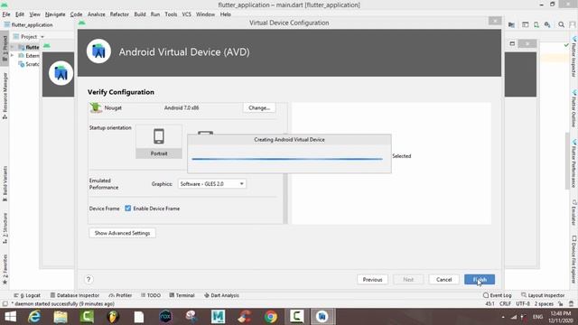
Task: Open the Edit menu
Action: pyautogui.click(x=20, y=14)
